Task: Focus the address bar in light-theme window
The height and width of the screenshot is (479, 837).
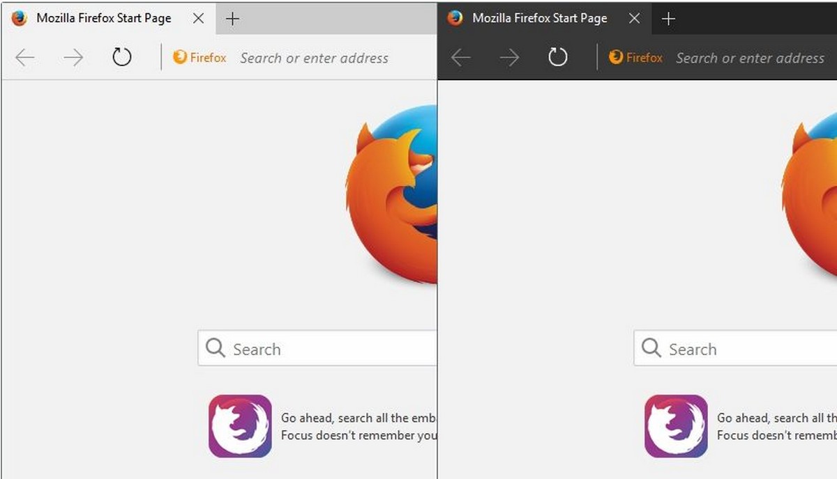Action: click(x=314, y=58)
